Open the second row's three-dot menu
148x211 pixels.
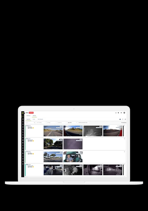click(x=125, y=139)
